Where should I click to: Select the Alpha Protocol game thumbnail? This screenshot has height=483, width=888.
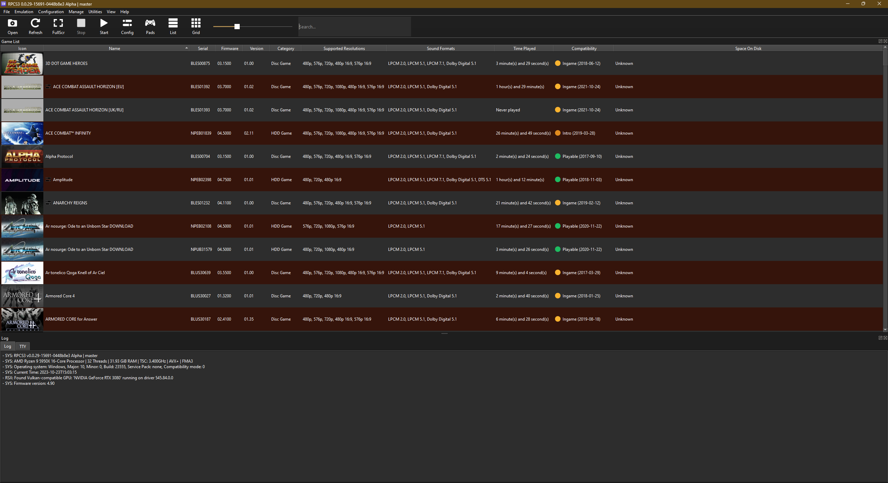pyautogui.click(x=22, y=156)
